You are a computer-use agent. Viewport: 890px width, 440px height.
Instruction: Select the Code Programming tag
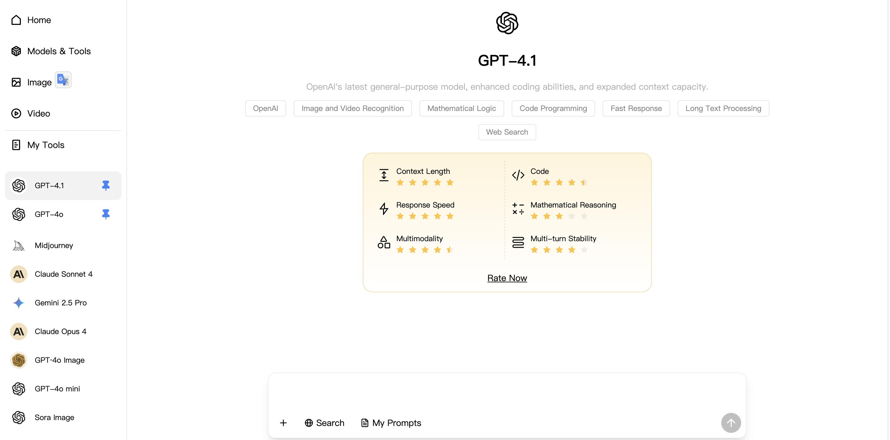point(553,108)
